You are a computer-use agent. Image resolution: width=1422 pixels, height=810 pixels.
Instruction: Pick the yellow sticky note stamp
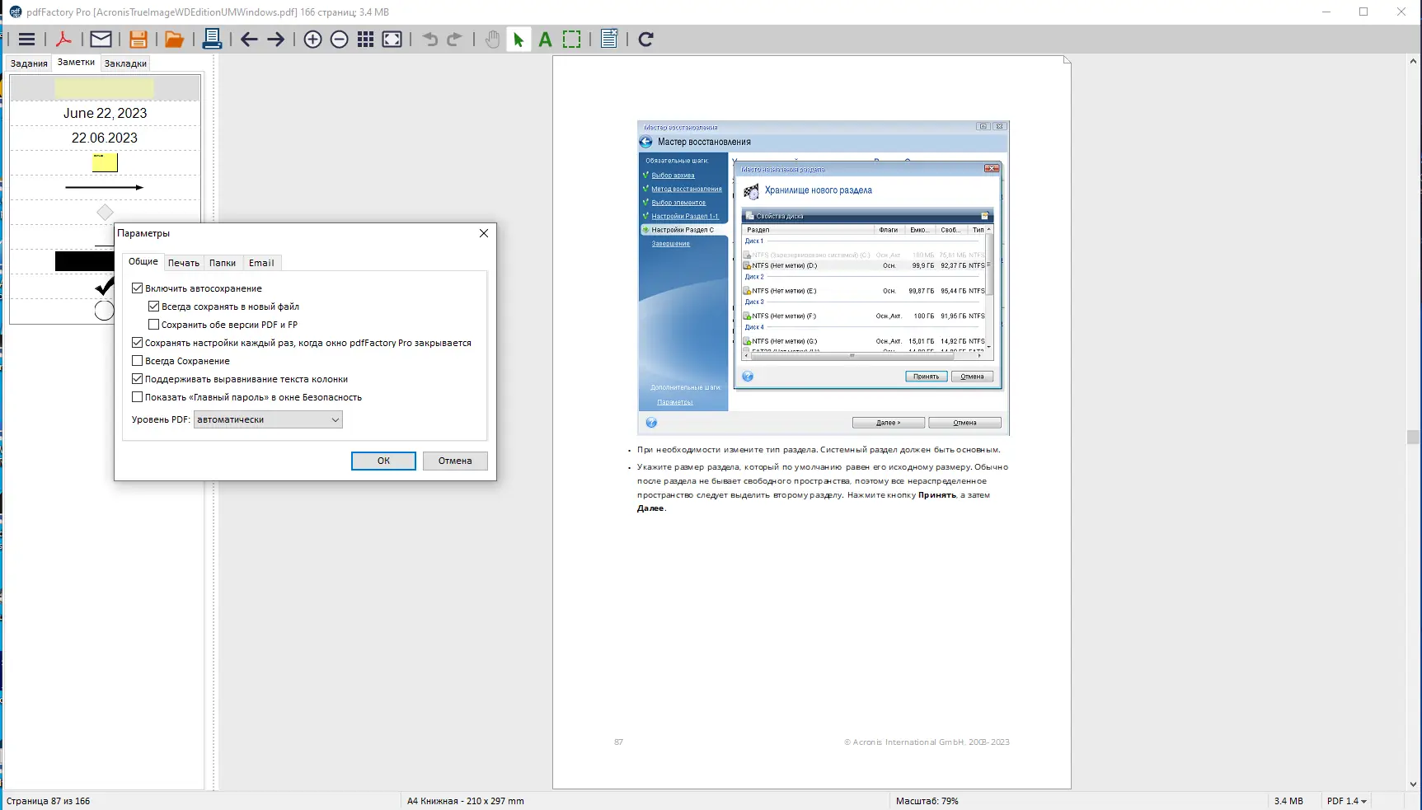[105, 162]
